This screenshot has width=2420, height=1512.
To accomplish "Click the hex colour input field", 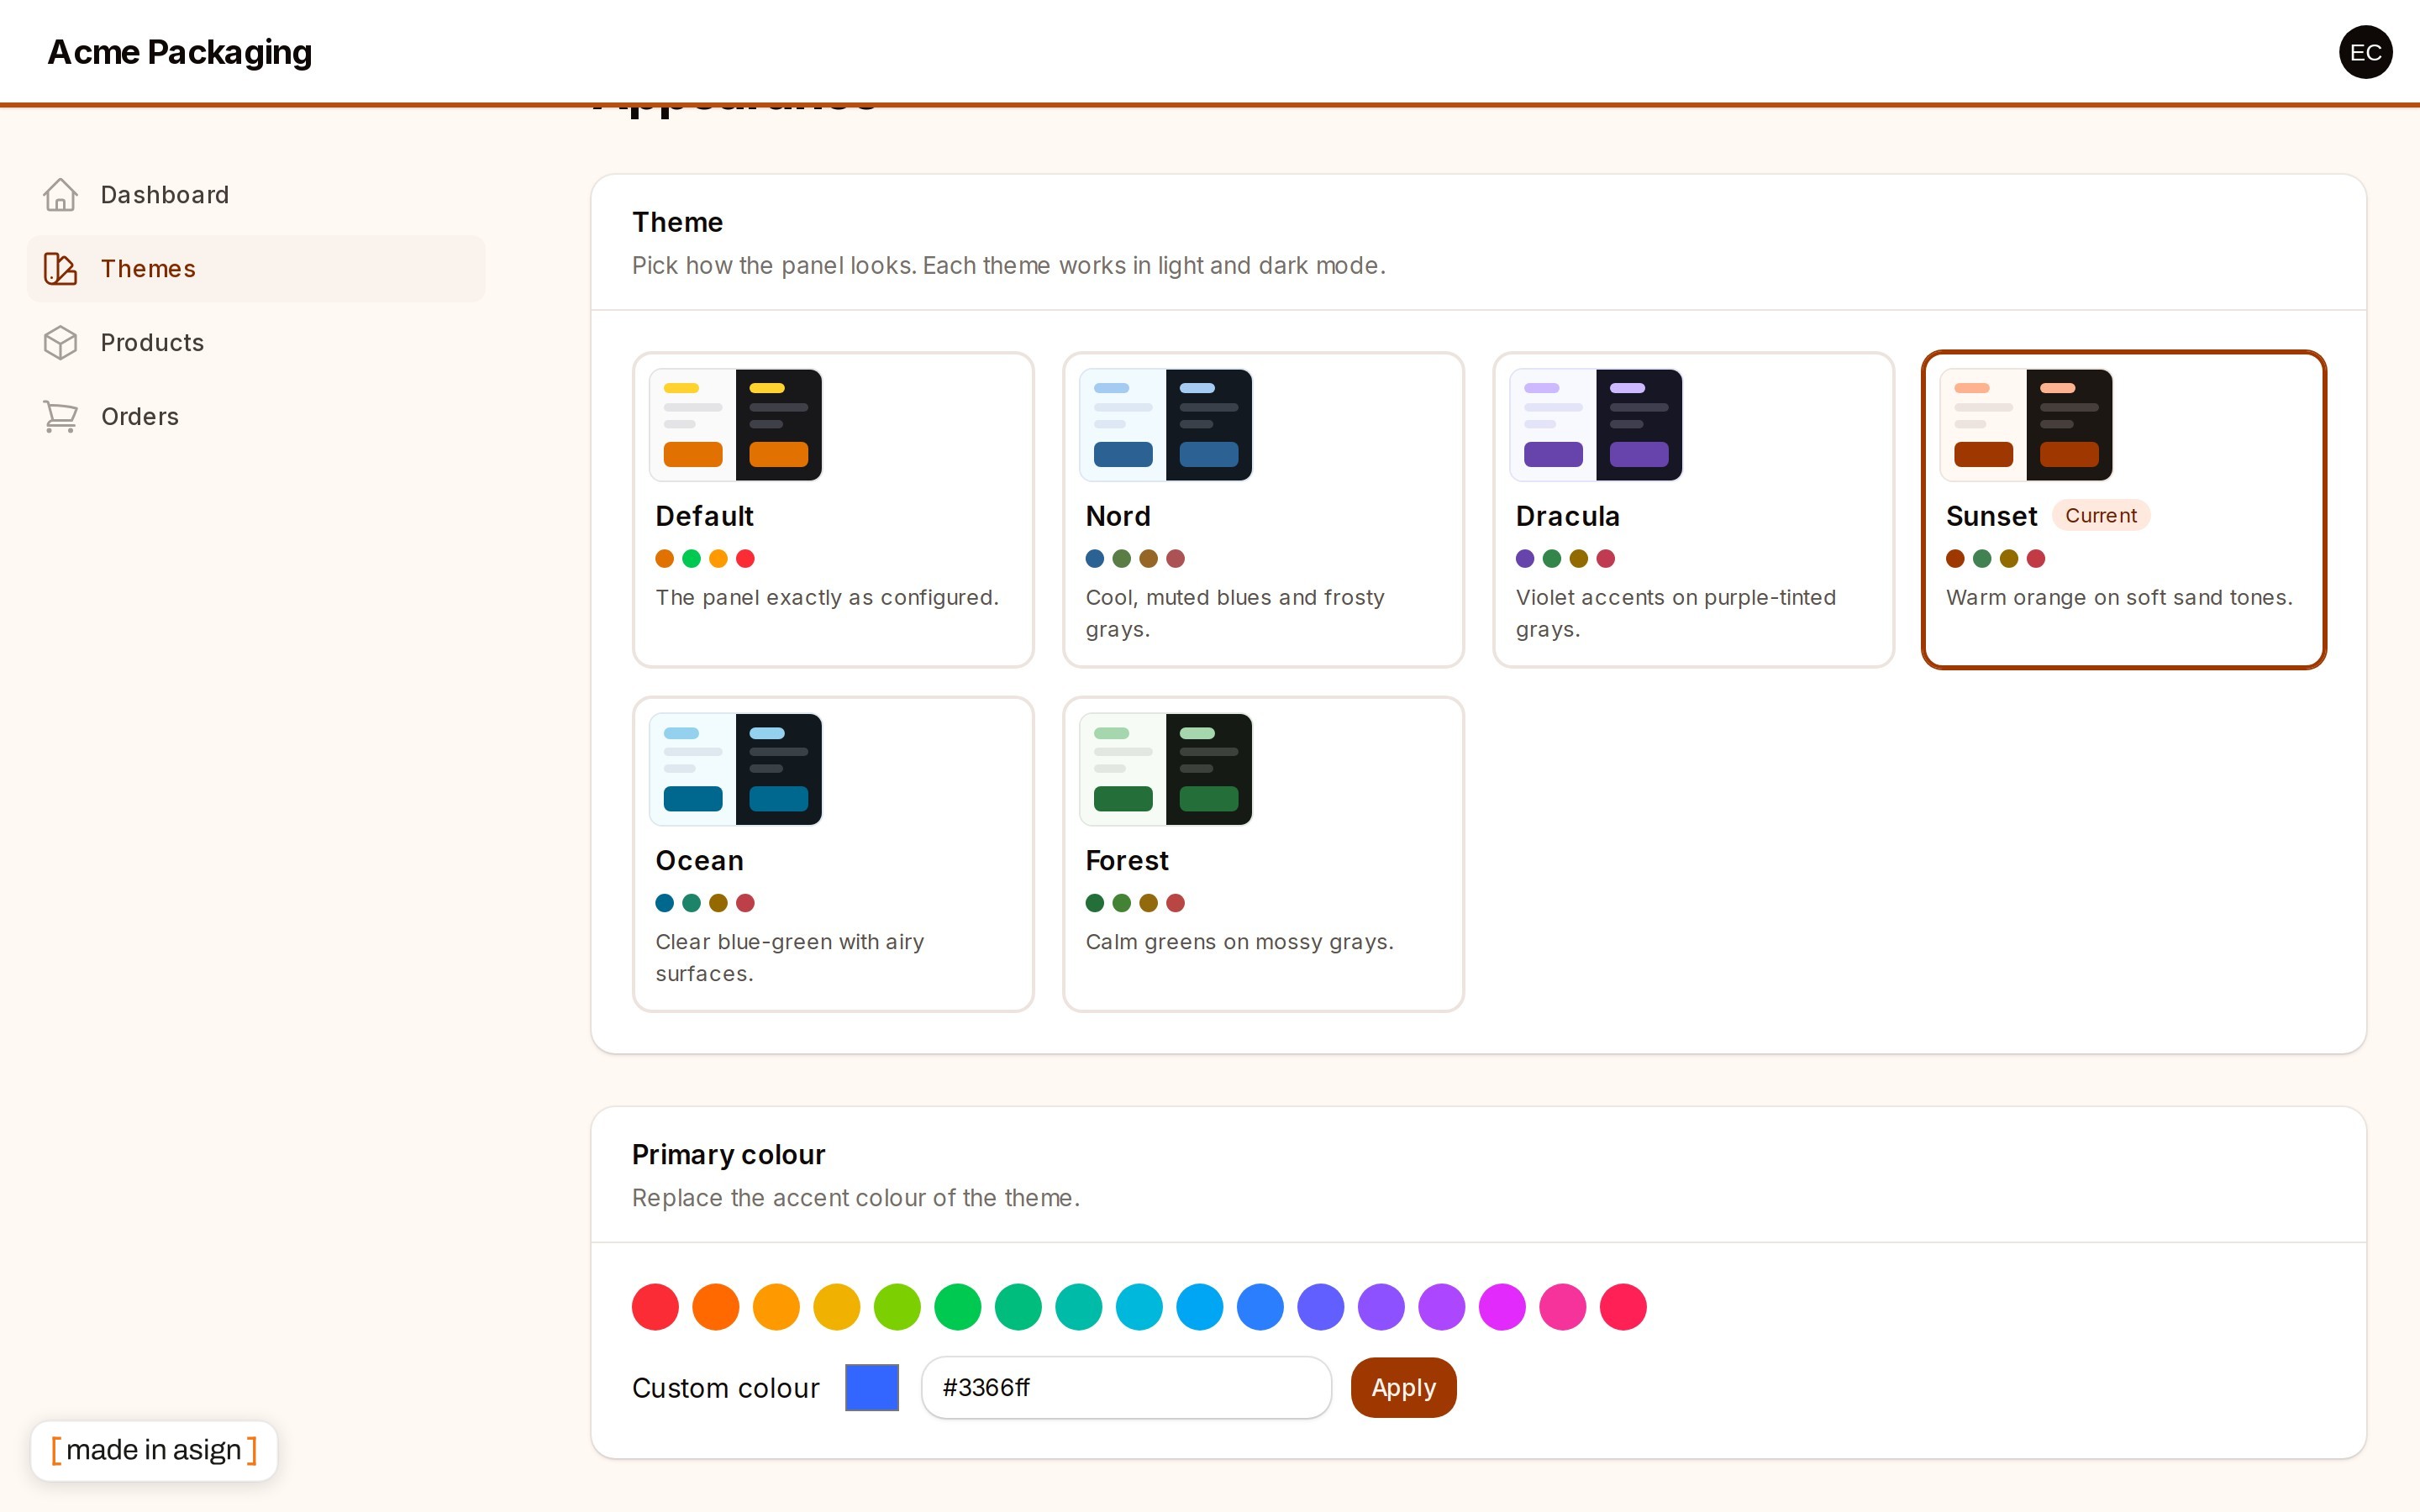I will 1126,1388.
